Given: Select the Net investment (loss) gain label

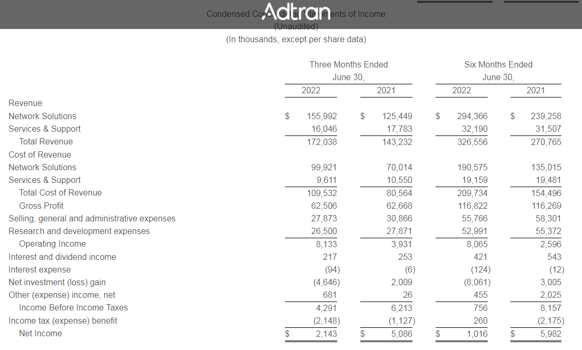Looking at the screenshot, I should click(x=61, y=283).
